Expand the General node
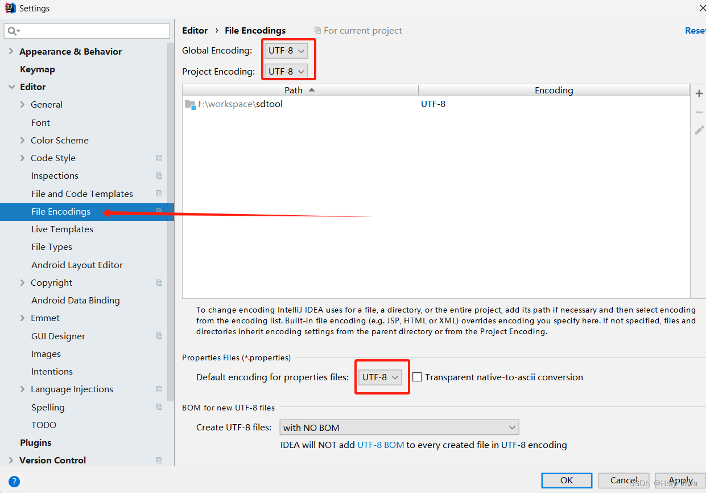Viewport: 706px width, 493px height. (22, 105)
